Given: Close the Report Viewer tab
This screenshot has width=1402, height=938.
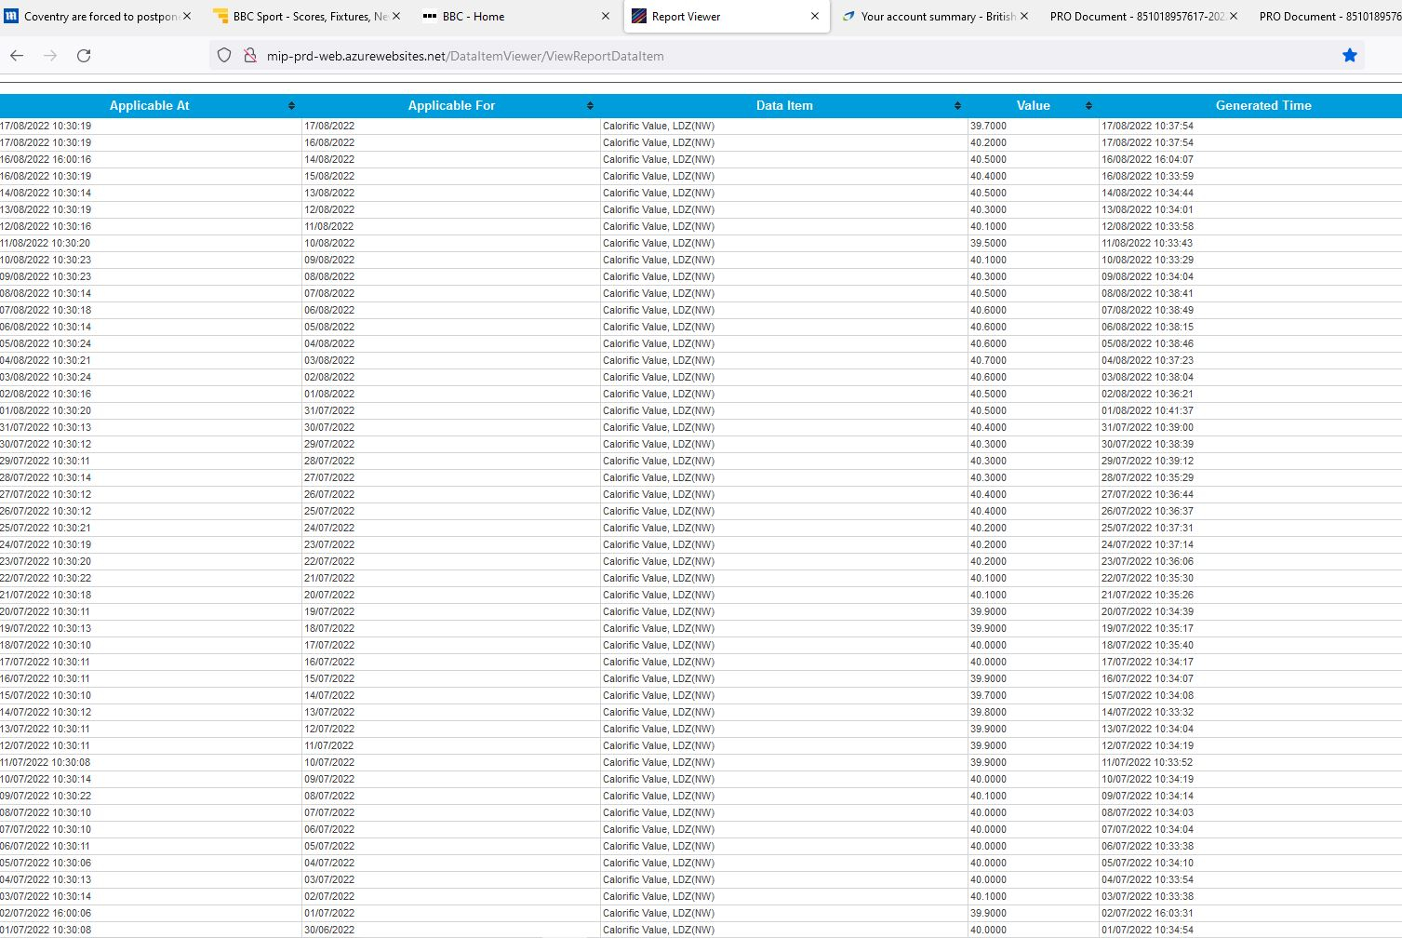Looking at the screenshot, I should (815, 16).
